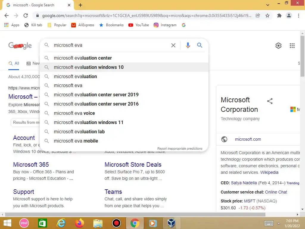
Task: Click Report inappropriate predictions
Action: 180,148
